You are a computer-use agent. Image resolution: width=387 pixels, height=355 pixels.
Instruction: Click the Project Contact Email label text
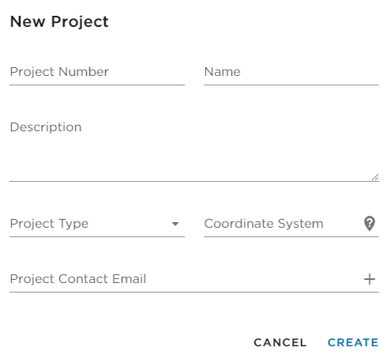pos(78,279)
